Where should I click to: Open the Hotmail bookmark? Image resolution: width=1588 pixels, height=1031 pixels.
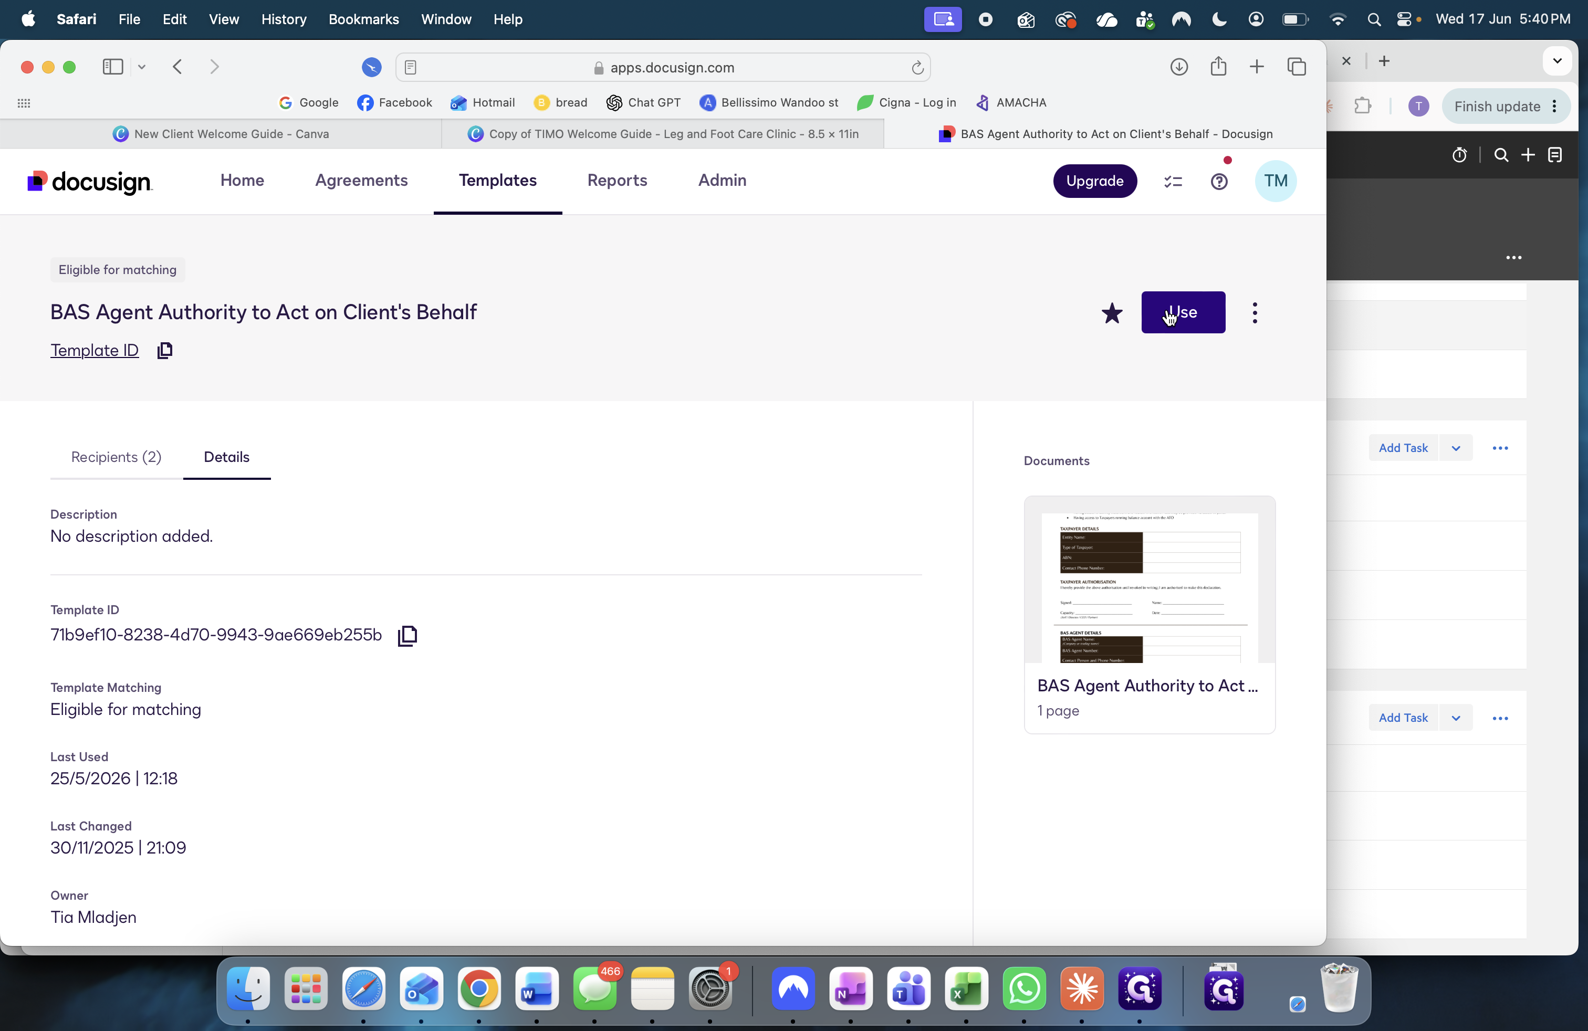pos(483,103)
